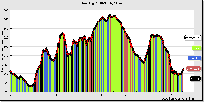
Task: Click the 260 tick label on elevation axis
Action: pyautogui.click(x=6, y=65)
